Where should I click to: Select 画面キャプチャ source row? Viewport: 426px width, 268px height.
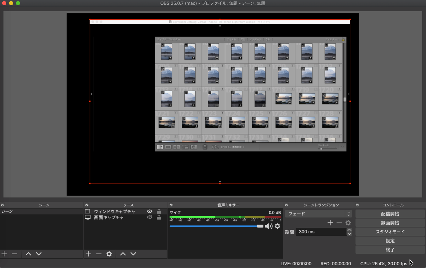tap(125, 217)
